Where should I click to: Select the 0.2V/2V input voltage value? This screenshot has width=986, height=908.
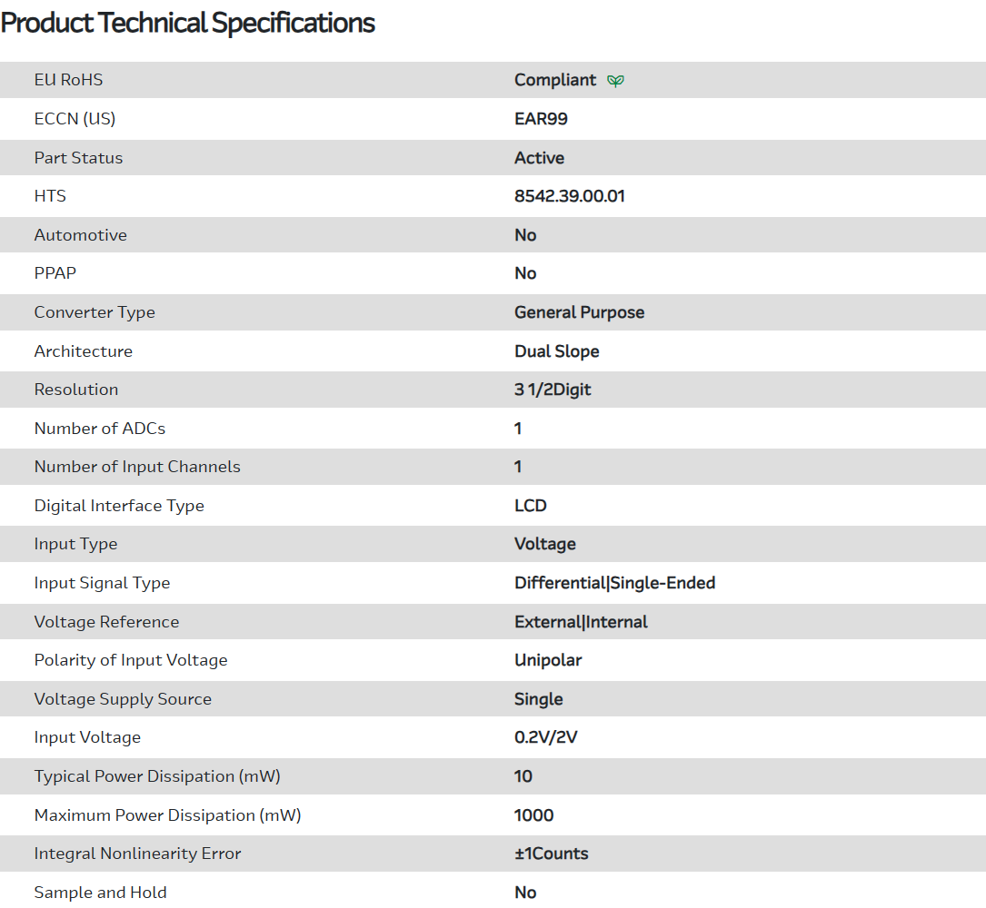coord(545,737)
